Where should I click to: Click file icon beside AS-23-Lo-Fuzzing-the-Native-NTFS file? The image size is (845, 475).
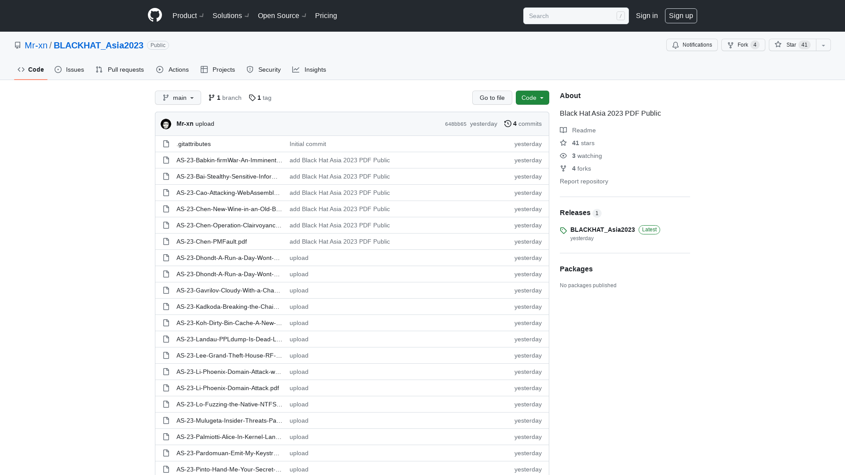click(166, 404)
